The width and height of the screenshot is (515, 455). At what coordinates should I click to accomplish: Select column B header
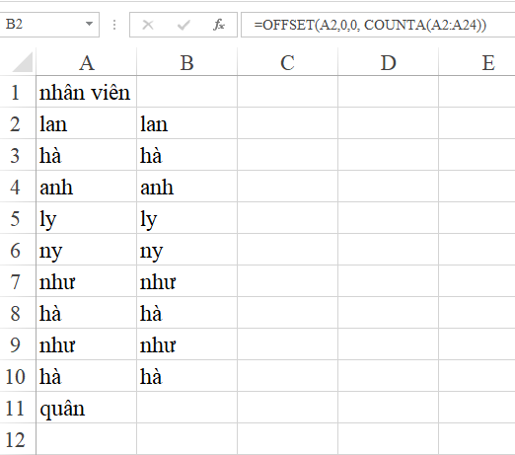(186, 62)
